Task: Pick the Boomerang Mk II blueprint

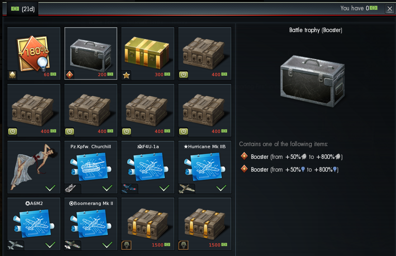Action: pos(91,224)
